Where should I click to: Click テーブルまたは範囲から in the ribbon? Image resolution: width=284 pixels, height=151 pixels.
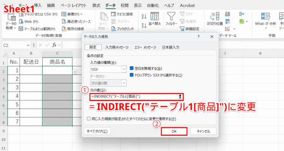tap(37, 29)
